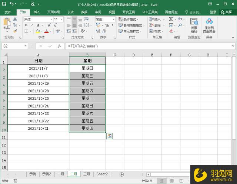Click AutoFill options icon below B10
Screen dimensions: 237x184
[110, 136]
